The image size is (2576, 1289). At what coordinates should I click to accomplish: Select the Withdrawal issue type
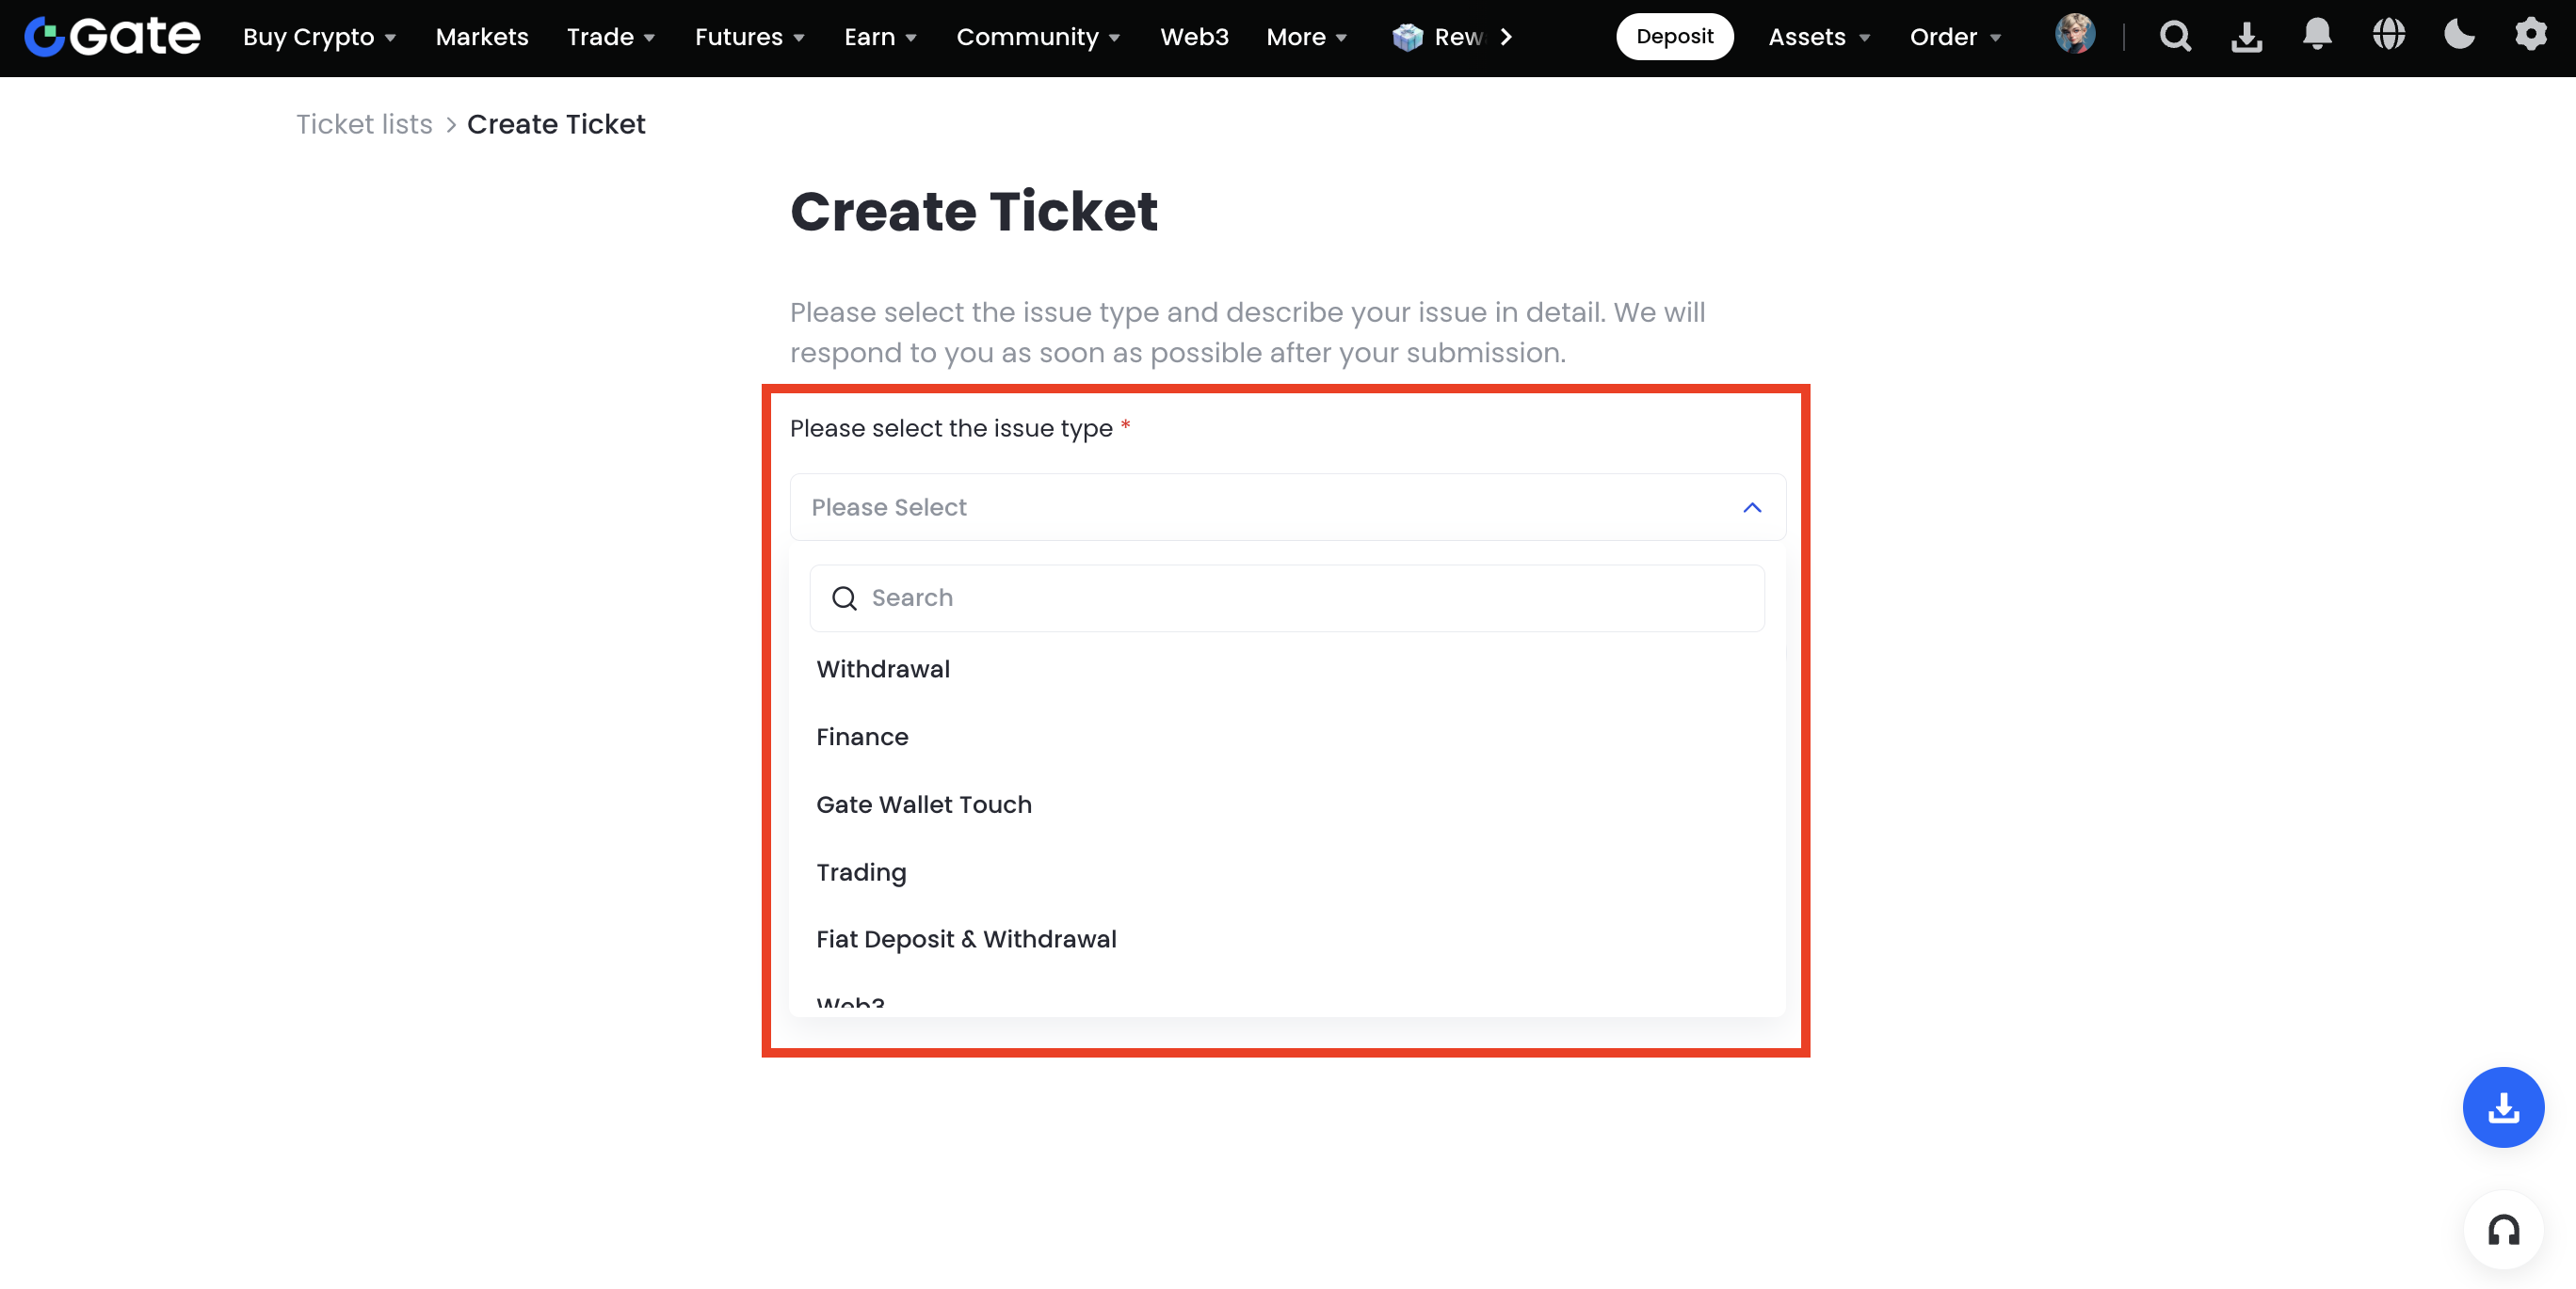tap(883, 670)
